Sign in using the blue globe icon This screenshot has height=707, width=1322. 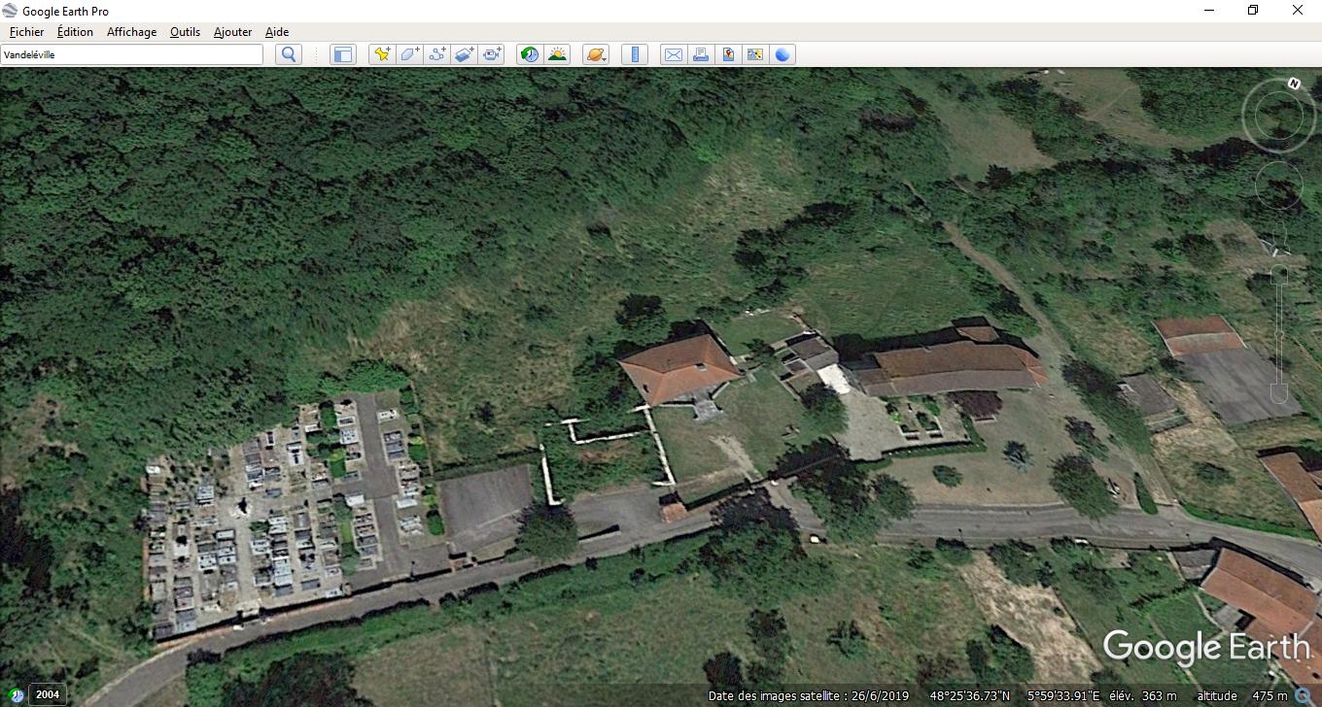783,54
